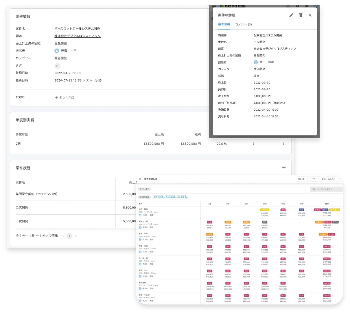Click the 粗利 column header in 年度別実績
This screenshot has height=314, width=350.
[197, 134]
